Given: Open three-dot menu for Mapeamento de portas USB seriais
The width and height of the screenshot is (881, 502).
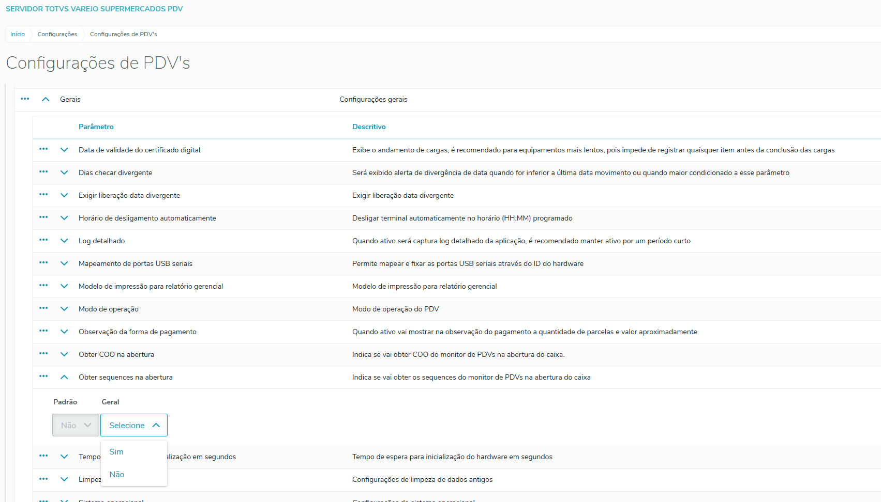Looking at the screenshot, I should 43,263.
